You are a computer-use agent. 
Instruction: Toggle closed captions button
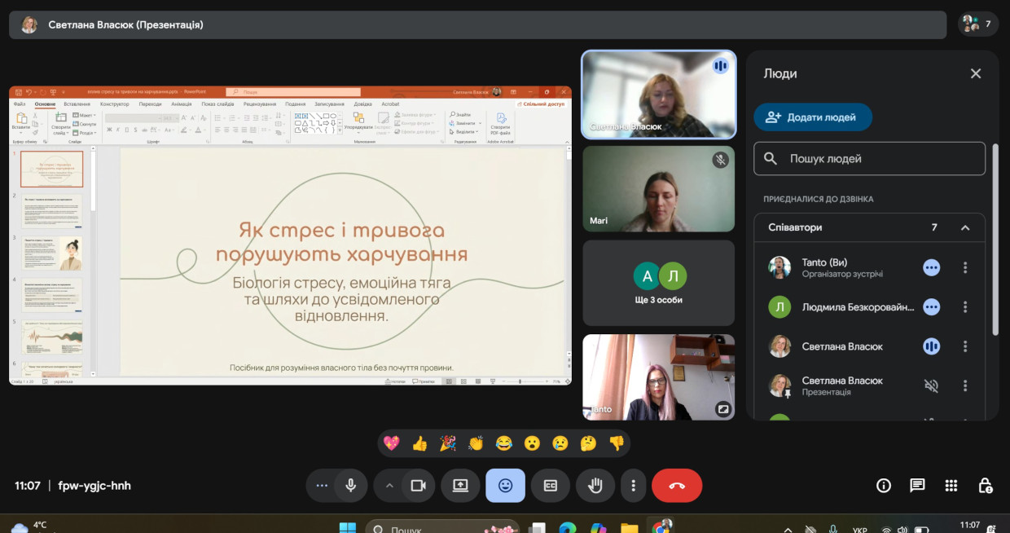click(x=551, y=486)
